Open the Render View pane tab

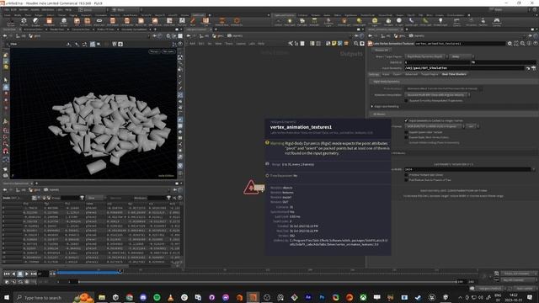56,29
